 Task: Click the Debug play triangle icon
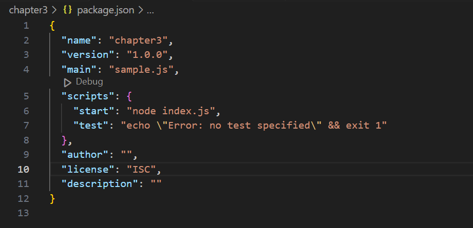[x=68, y=82]
